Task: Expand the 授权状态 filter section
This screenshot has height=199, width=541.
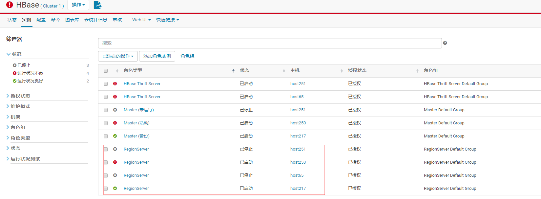Action: (x=18, y=96)
